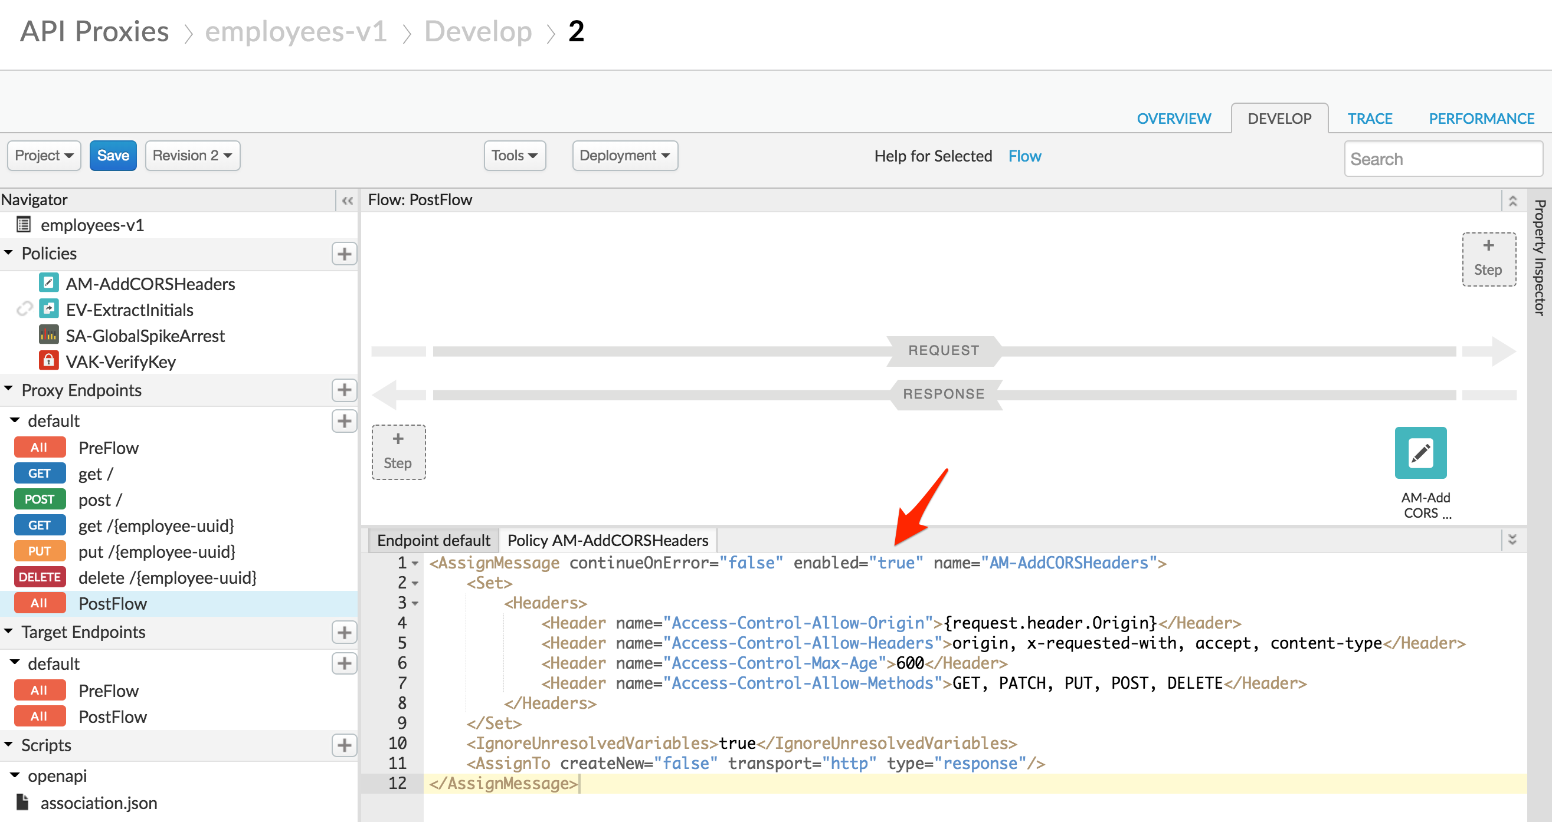The width and height of the screenshot is (1552, 822).
Task: Switch to the OVERVIEW tab
Action: click(x=1174, y=119)
